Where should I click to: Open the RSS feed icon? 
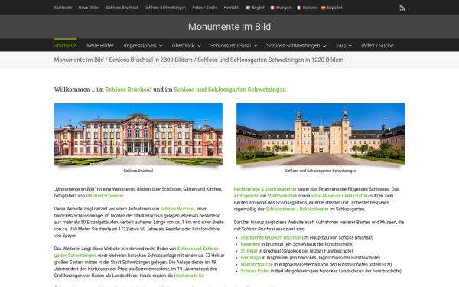[402, 8]
